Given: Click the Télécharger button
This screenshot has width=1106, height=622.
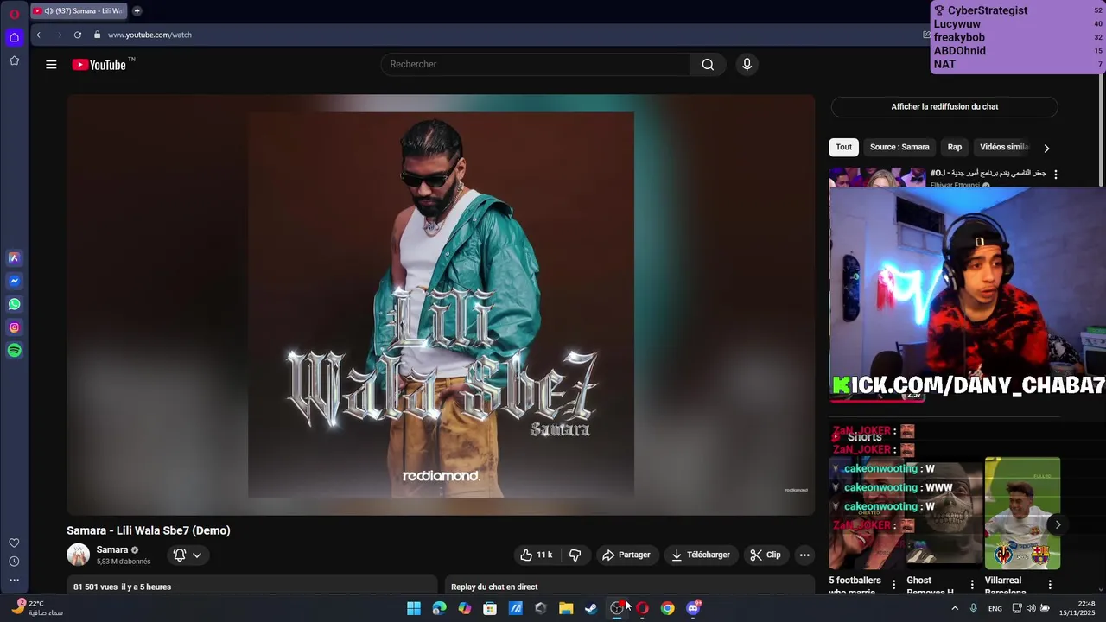Looking at the screenshot, I should 701,555.
